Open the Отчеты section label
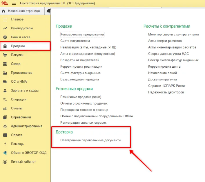 tap(17, 108)
